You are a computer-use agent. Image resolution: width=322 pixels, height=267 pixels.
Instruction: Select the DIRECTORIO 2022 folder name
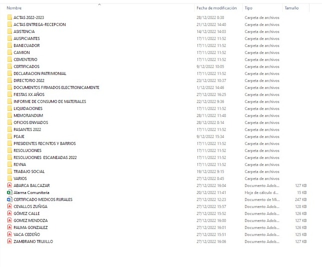(x=29, y=80)
